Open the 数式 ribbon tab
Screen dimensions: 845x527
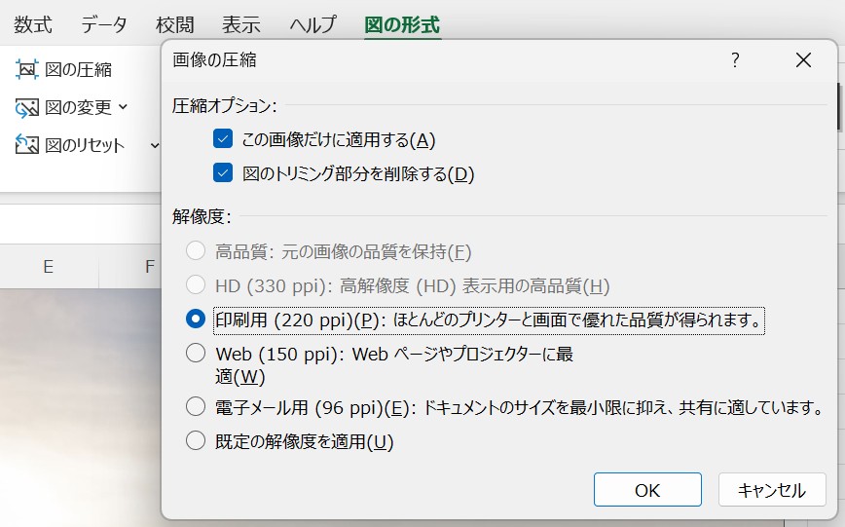pos(32,23)
